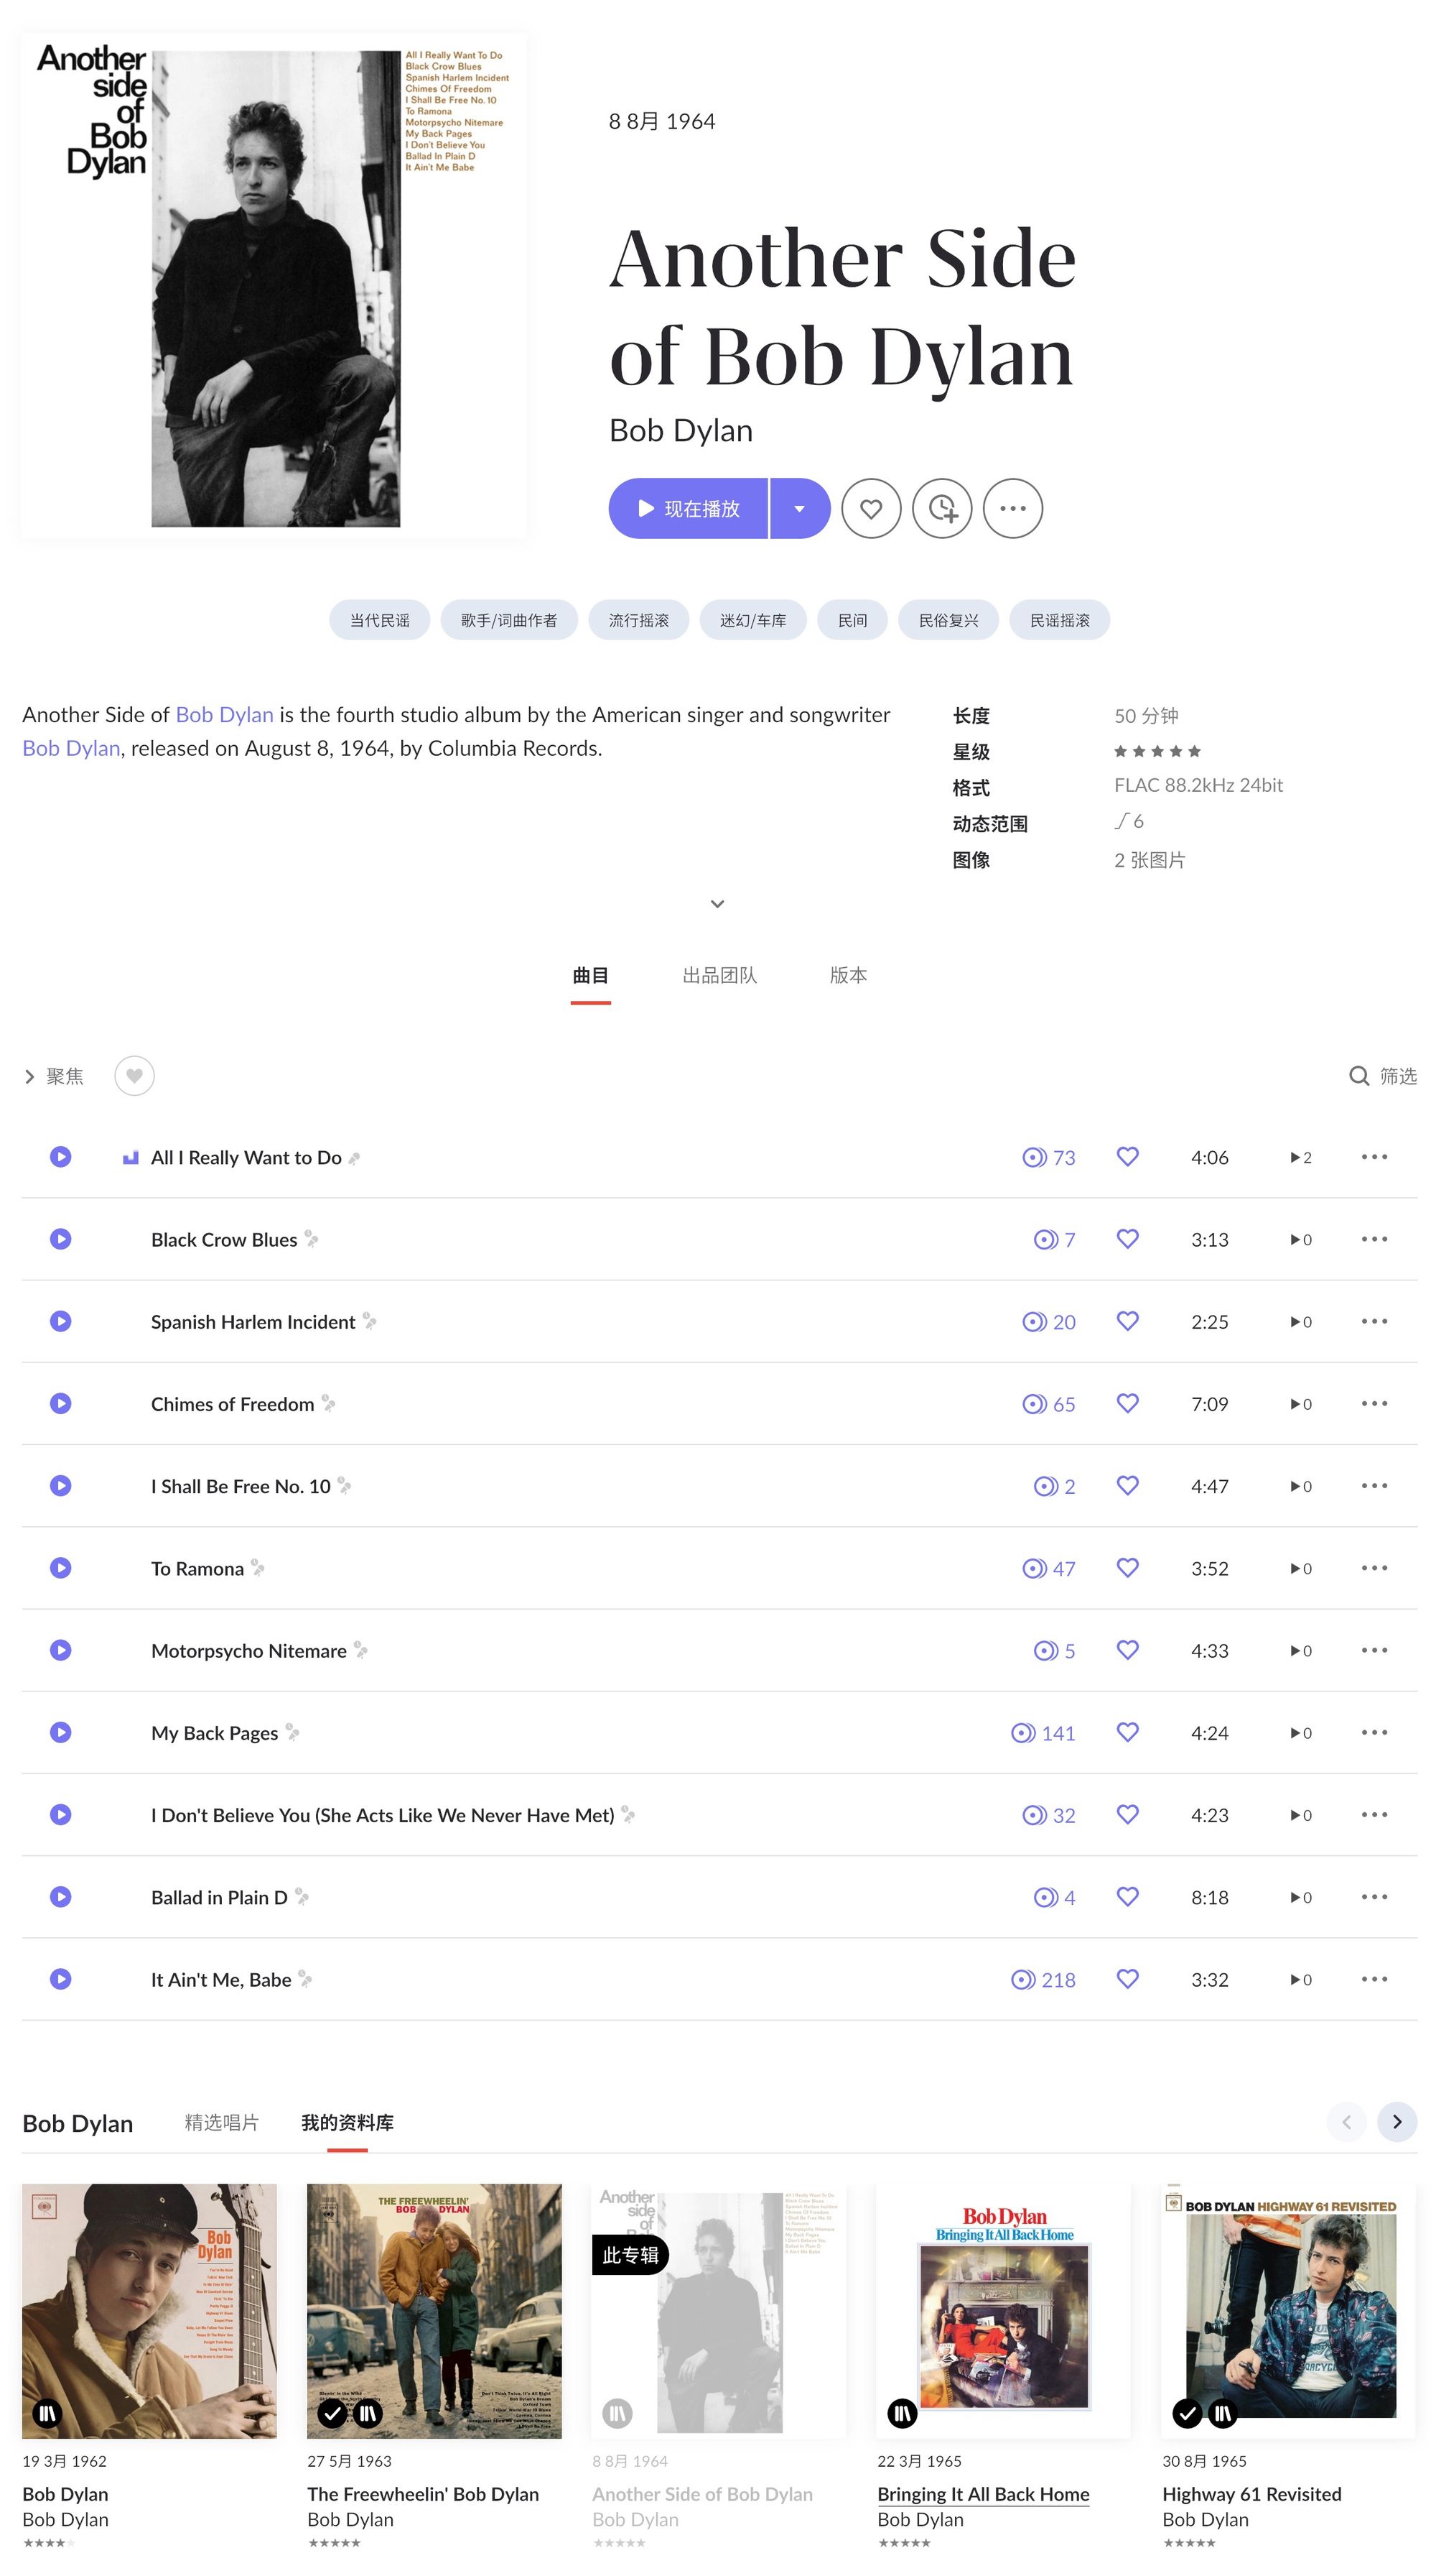The image size is (1436, 2576).
Task: Toggle heart for Ballad in Plain D
Action: pyautogui.click(x=1127, y=1897)
